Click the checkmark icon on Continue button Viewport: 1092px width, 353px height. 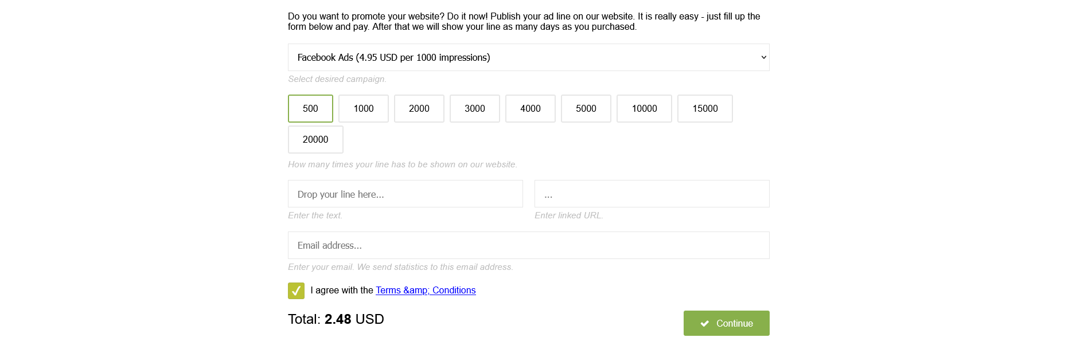pos(705,324)
